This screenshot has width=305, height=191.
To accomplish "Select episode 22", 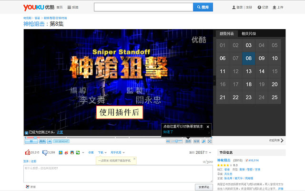I will tap(235, 97).
